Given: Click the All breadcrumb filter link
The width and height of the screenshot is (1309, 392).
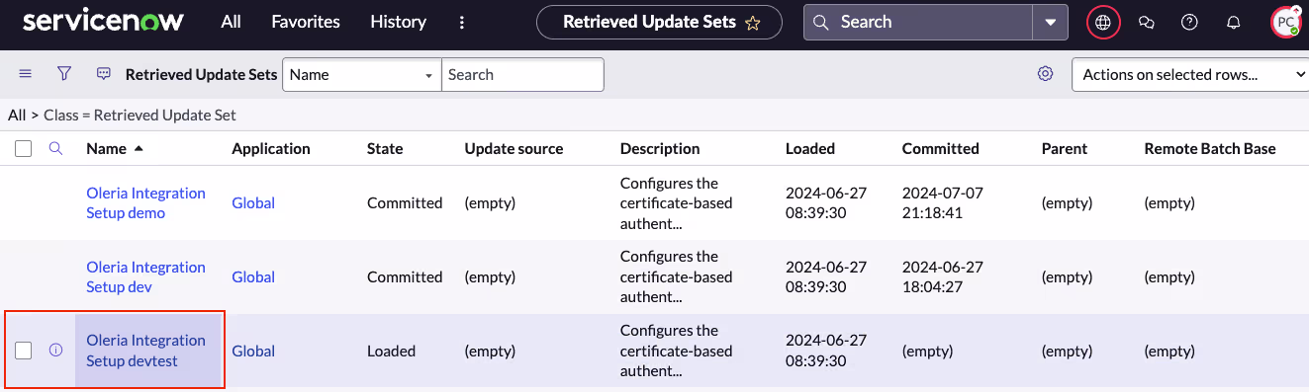Looking at the screenshot, I should pyautogui.click(x=17, y=116).
